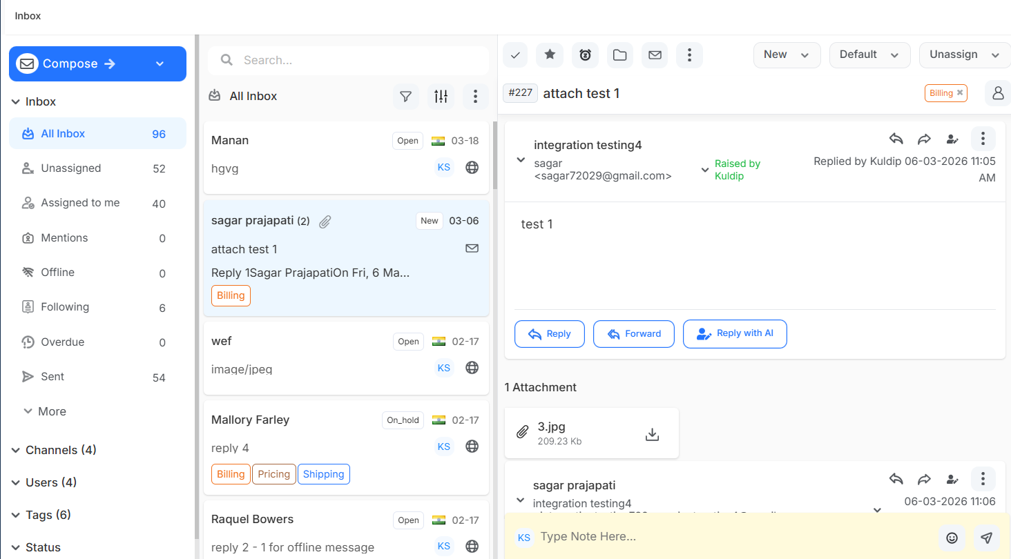Open the All Inbox list three-dot menu
Viewport: 1011px width, 559px height.
475,97
